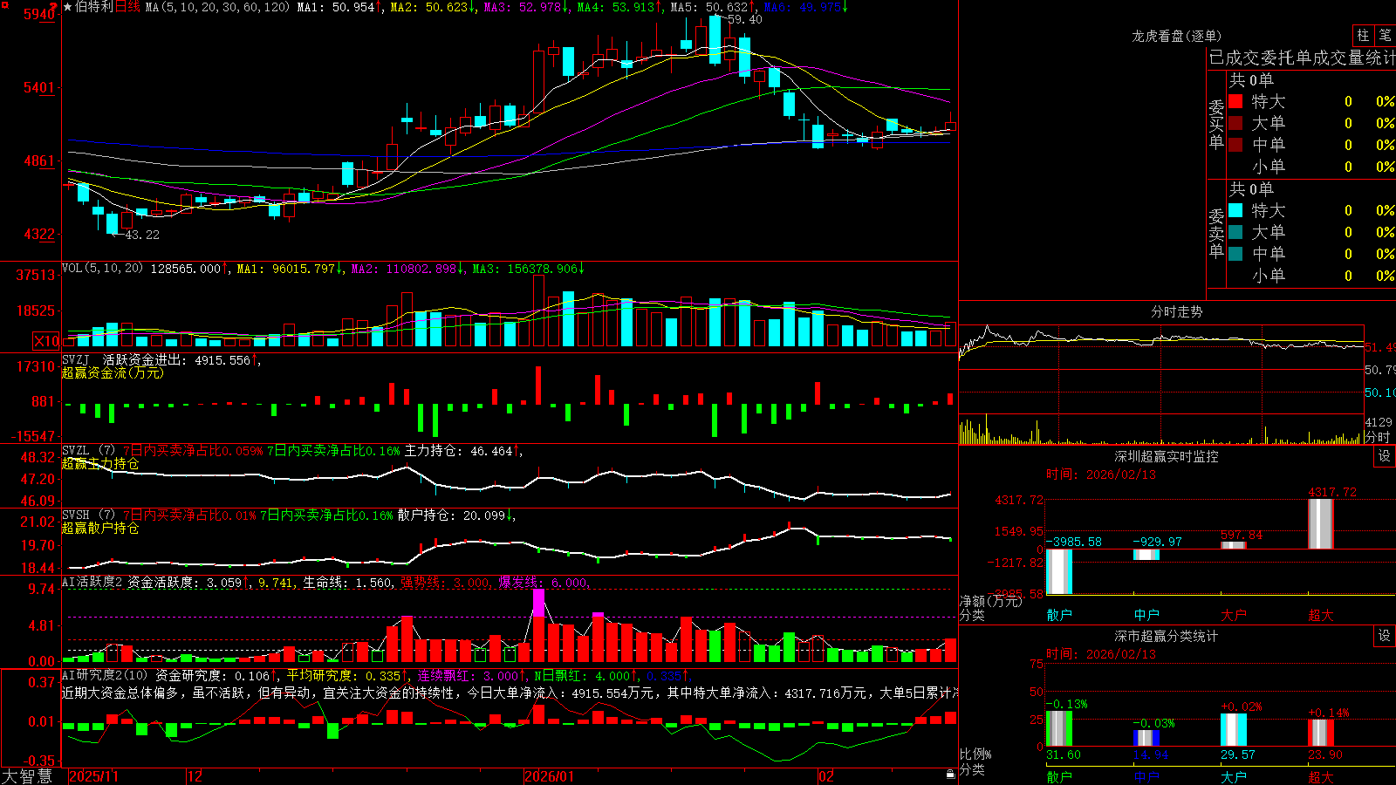Click the AI研究度2(10) indicator label
1396x785 pixels.
pyautogui.click(x=105, y=675)
